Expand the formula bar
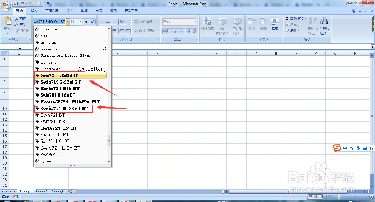Screen dimensions: 375x202 tap(373, 47)
